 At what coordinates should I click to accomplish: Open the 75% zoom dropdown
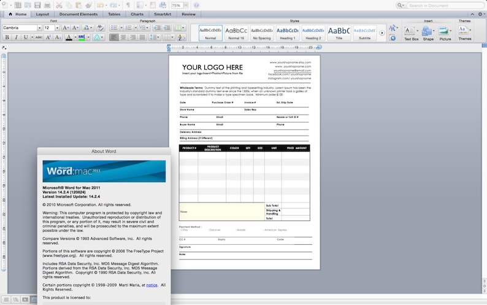[x=186, y=5]
